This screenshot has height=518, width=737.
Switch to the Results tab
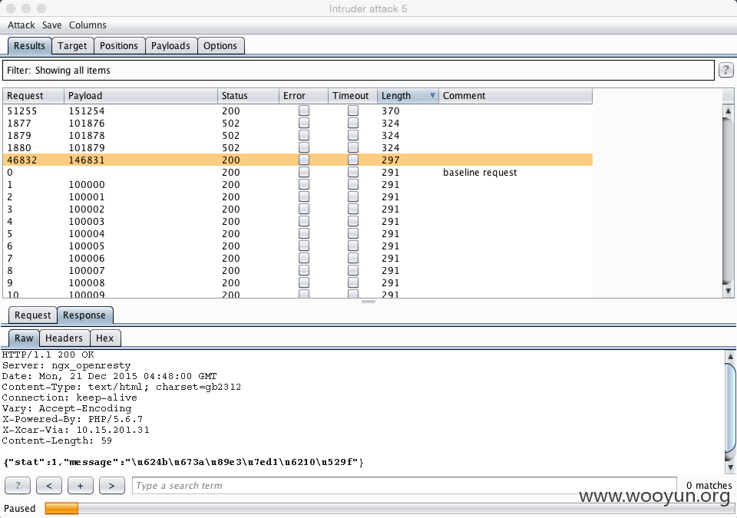point(29,45)
